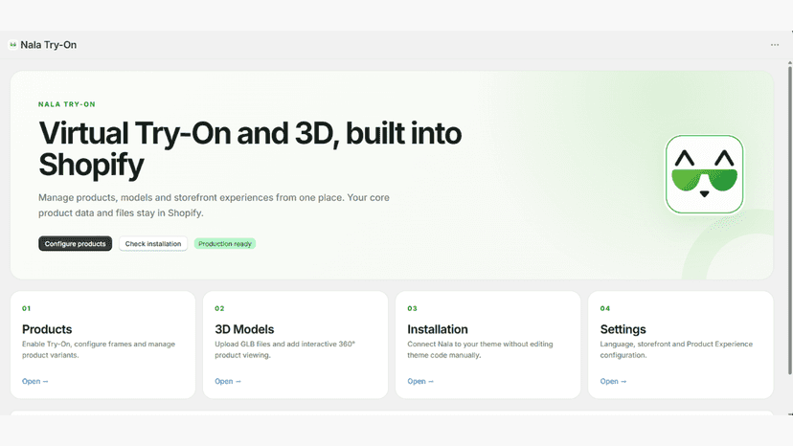The height and width of the screenshot is (446, 793).
Task: Click the Configure products button
Action: point(76,244)
